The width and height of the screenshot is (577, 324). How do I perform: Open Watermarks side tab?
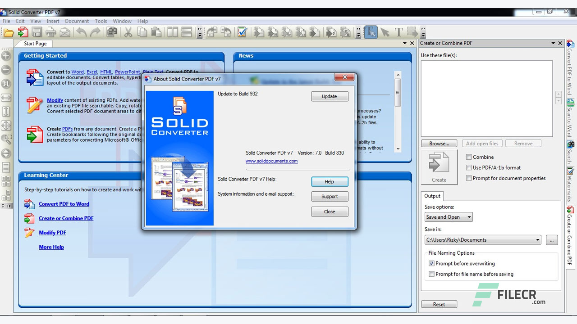570,184
